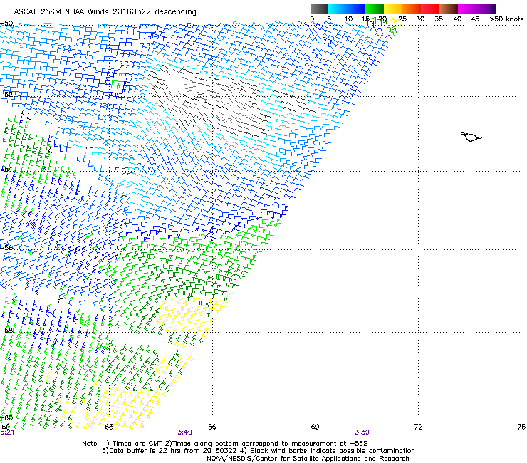527x463 pixels.
Task: Click the "35" legend scale label
Action: [x=439, y=19]
